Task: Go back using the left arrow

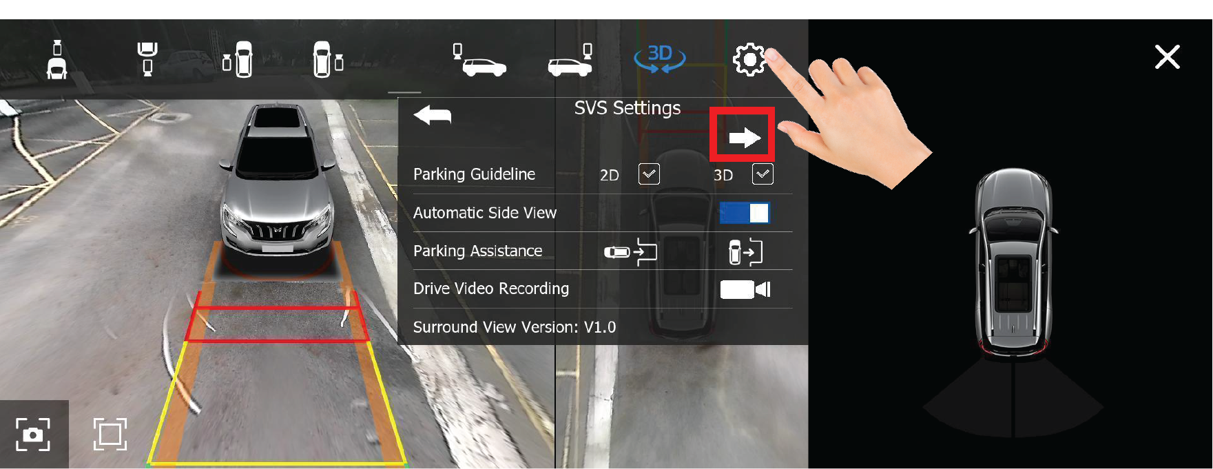Action: coord(433,115)
